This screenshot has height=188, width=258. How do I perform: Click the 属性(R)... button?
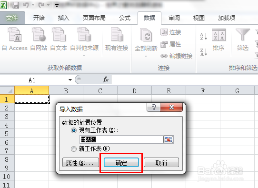click(80, 162)
